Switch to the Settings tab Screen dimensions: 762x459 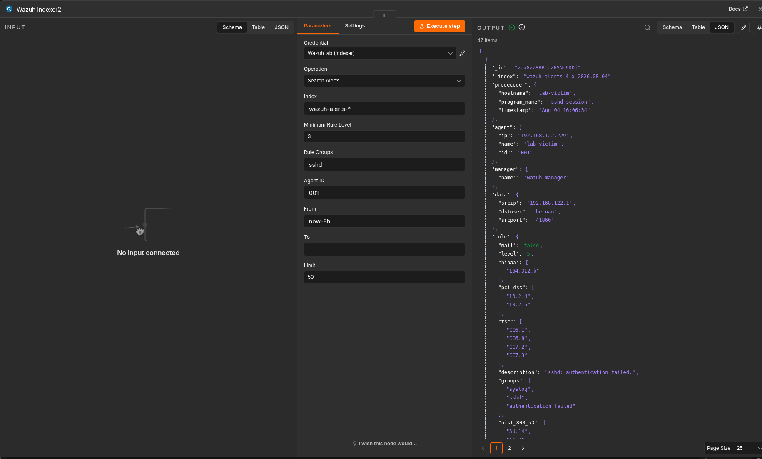click(355, 26)
